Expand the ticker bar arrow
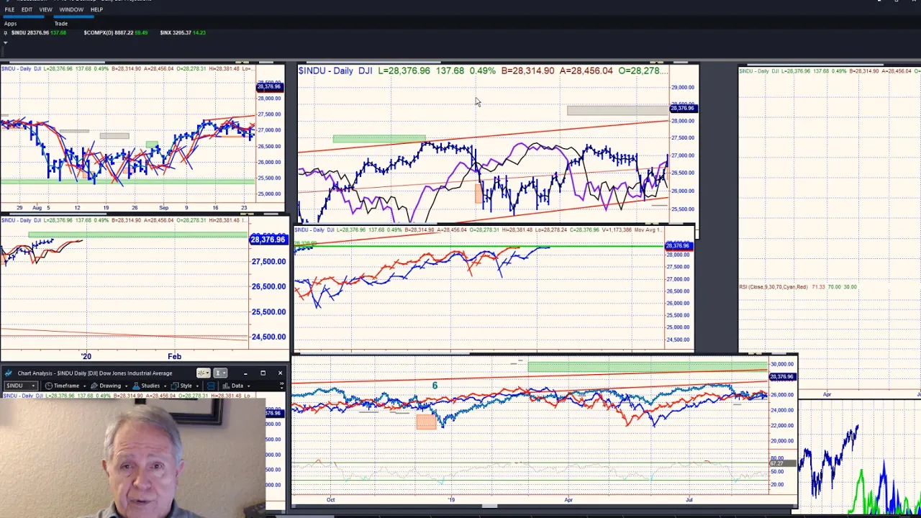 pyautogui.click(x=5, y=43)
